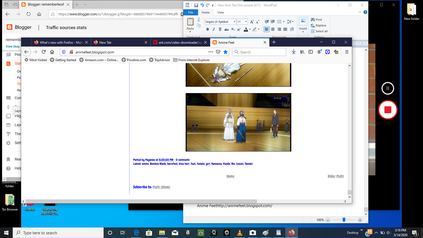The height and width of the screenshot is (238, 423).
Task: Open the page actions three-dot menu in Firefox
Action: point(211,52)
